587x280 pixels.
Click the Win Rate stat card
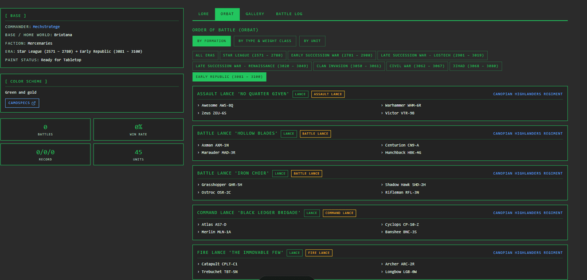point(139,129)
